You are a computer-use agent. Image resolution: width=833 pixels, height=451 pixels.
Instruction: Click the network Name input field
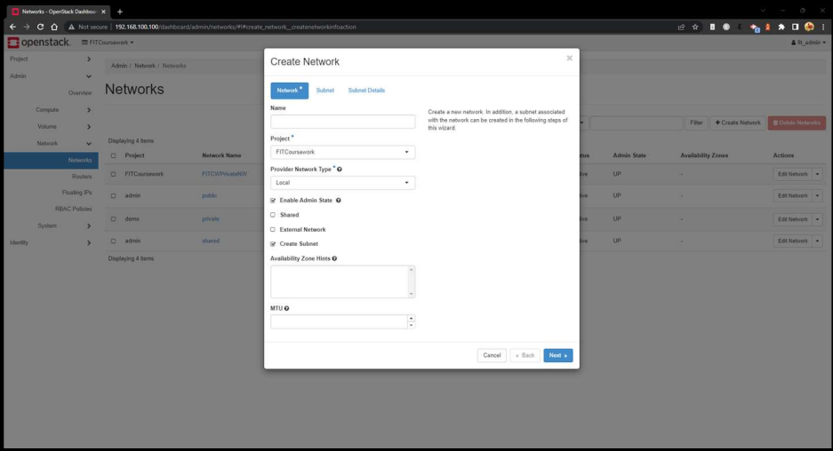click(x=342, y=122)
